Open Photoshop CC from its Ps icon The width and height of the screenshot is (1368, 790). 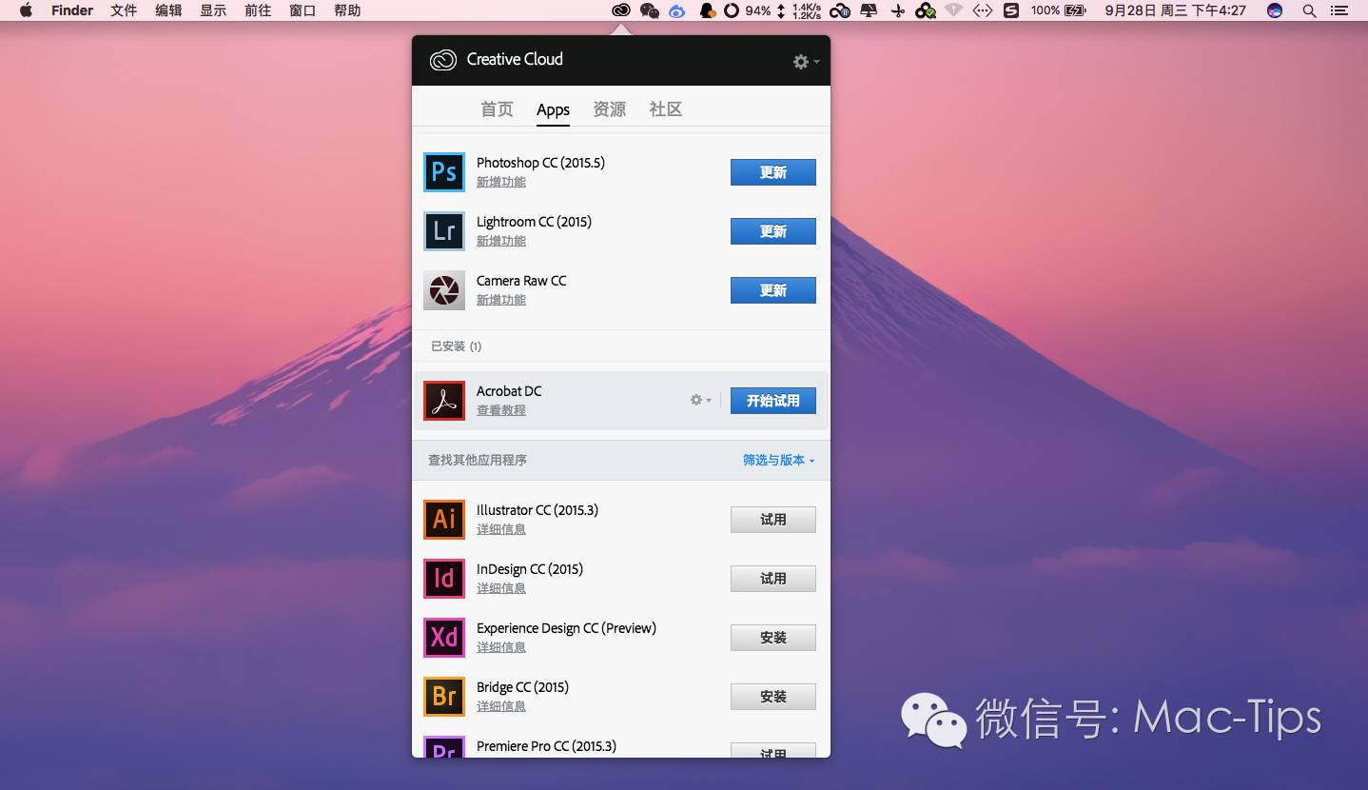[443, 172]
